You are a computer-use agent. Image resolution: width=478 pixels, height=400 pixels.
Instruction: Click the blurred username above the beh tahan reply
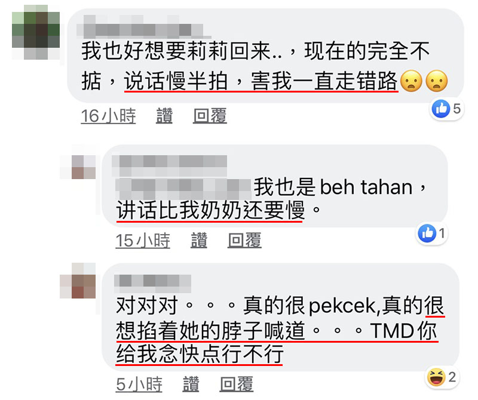point(170,165)
